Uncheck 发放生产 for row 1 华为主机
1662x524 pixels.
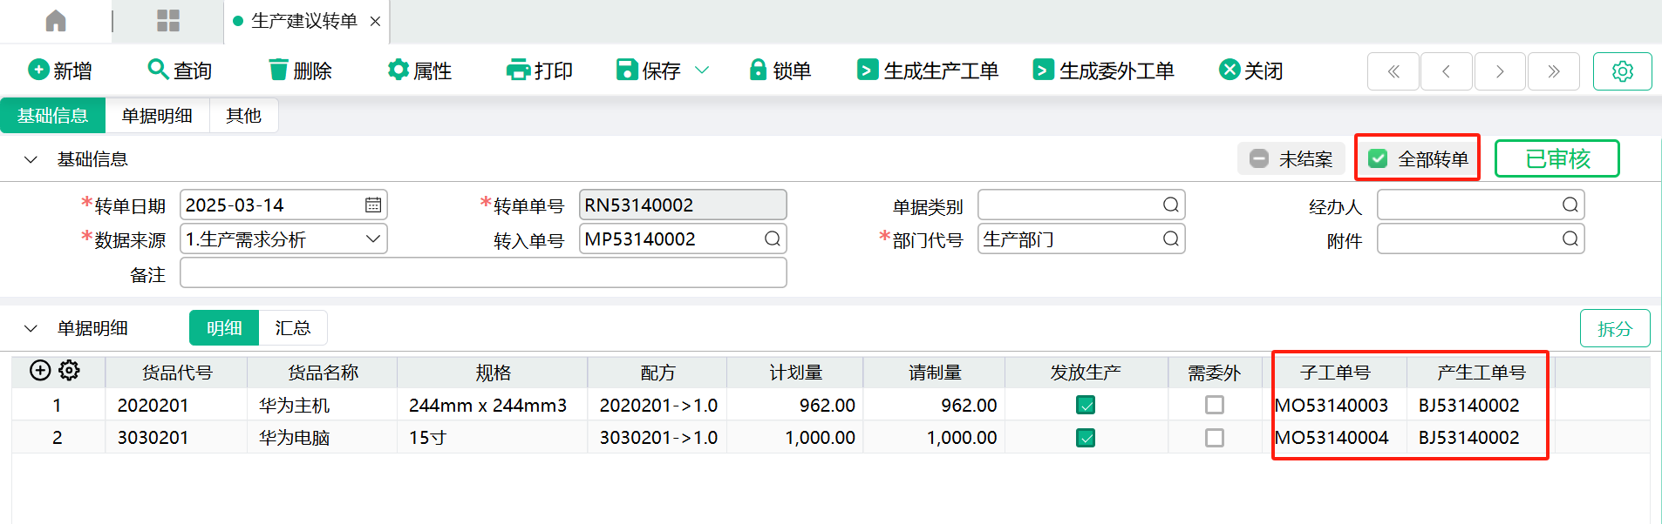click(1086, 405)
